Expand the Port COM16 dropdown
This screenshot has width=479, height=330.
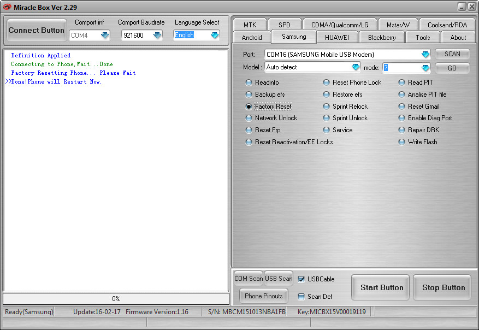click(x=425, y=55)
